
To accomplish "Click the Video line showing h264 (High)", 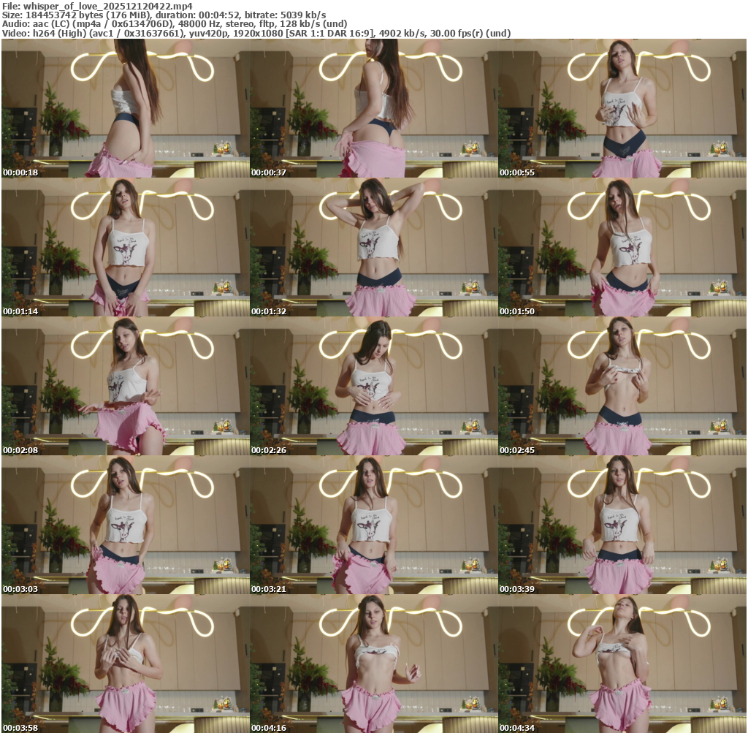I will 256,33.
